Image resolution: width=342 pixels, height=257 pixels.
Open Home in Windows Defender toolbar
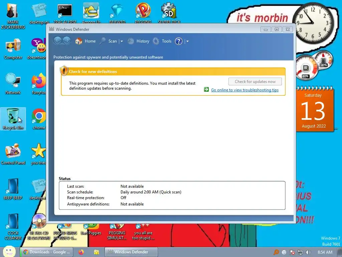click(85, 41)
